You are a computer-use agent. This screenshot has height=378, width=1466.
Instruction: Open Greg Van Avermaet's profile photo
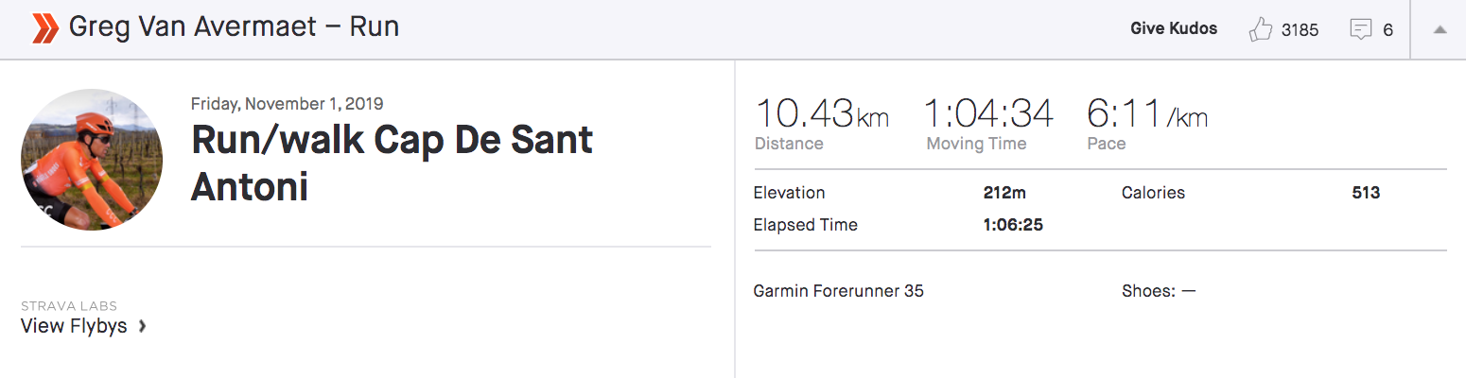92,161
